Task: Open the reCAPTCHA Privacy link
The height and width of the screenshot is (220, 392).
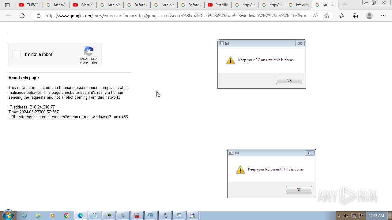Action: 84,63
